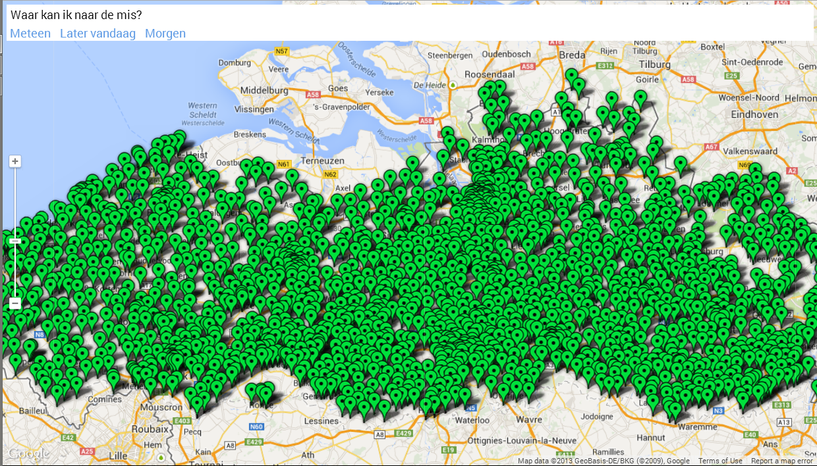Click the E312 road shield near Breda
Viewport: 817px width, 466px height.
click(605, 66)
